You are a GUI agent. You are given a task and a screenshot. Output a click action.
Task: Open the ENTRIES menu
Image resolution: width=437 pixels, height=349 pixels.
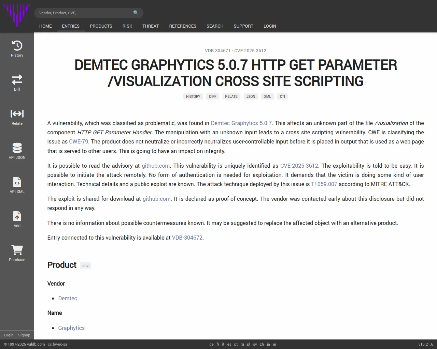click(71, 26)
